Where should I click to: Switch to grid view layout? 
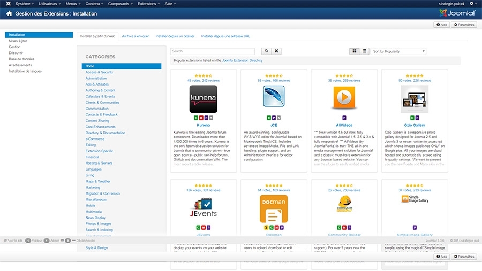(x=355, y=51)
